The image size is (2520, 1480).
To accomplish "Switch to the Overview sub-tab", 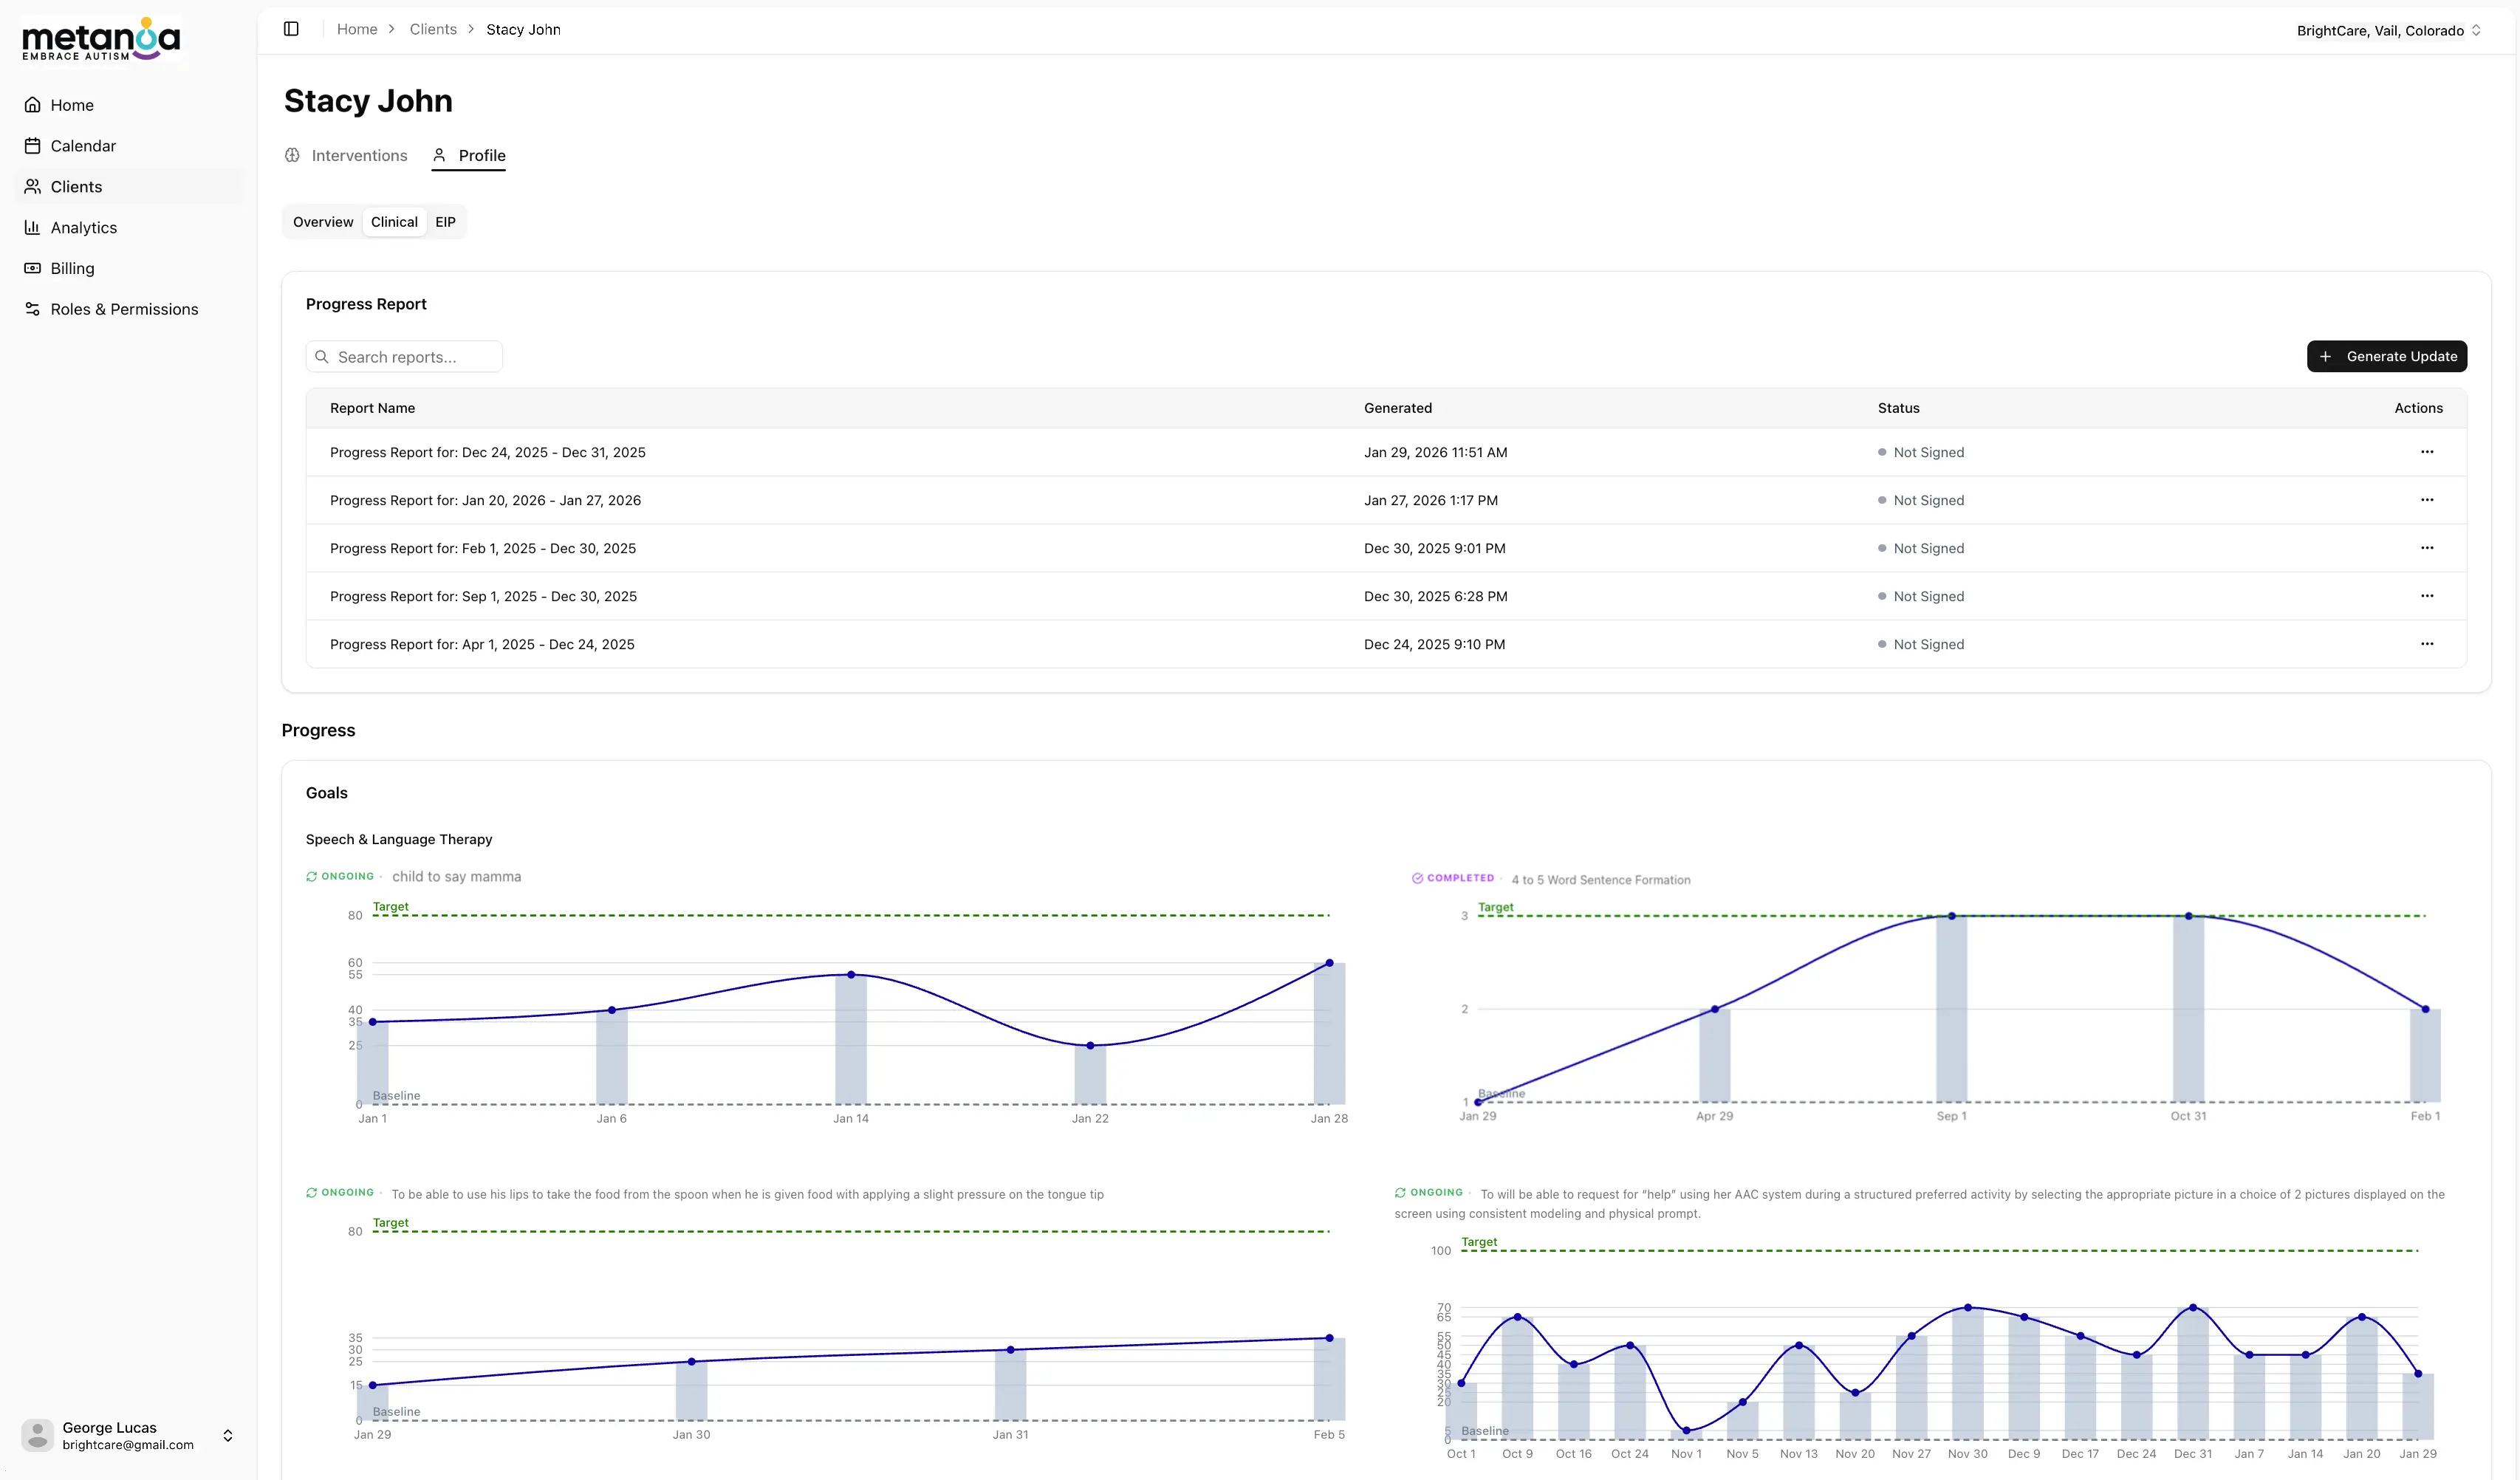I will [x=323, y=222].
